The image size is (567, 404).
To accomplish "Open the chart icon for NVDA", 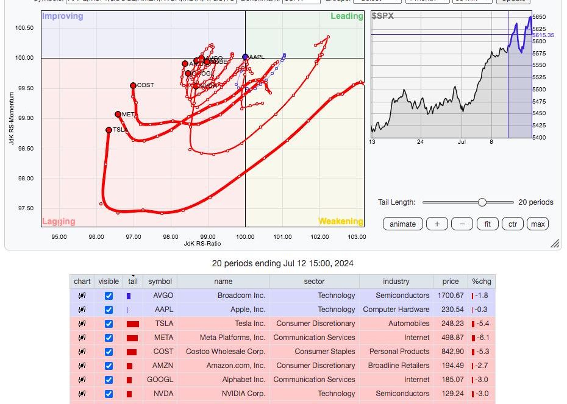I will coord(82,394).
